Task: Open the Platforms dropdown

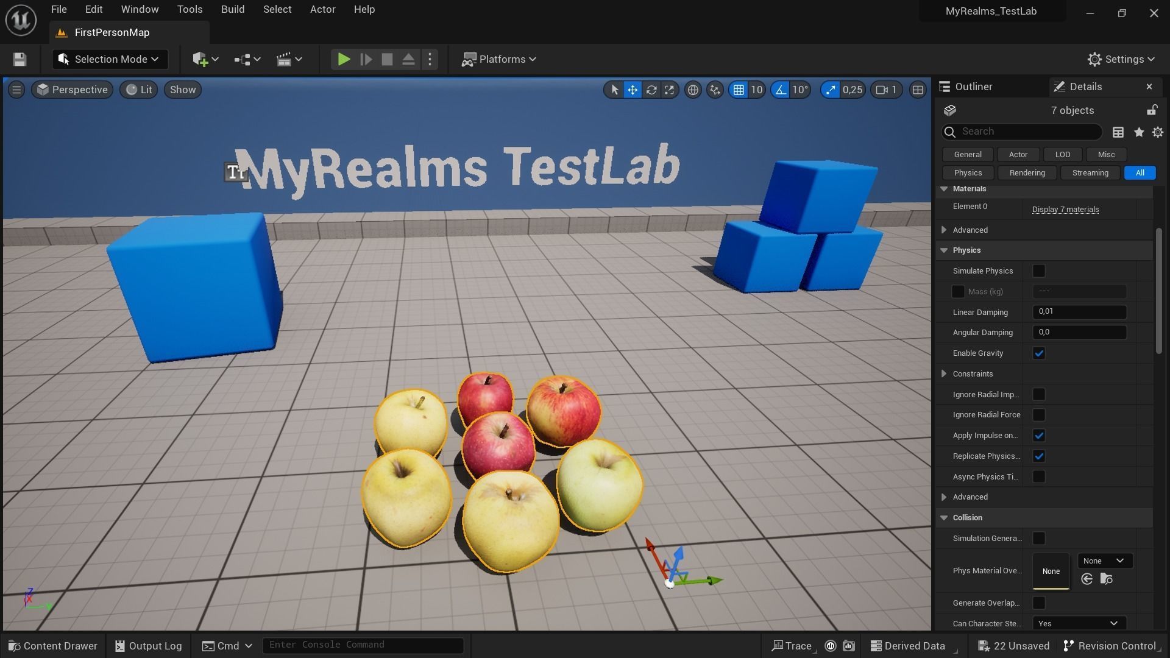Action: point(499,59)
